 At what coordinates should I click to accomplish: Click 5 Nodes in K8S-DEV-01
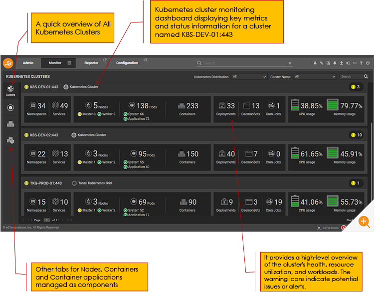click(x=97, y=105)
